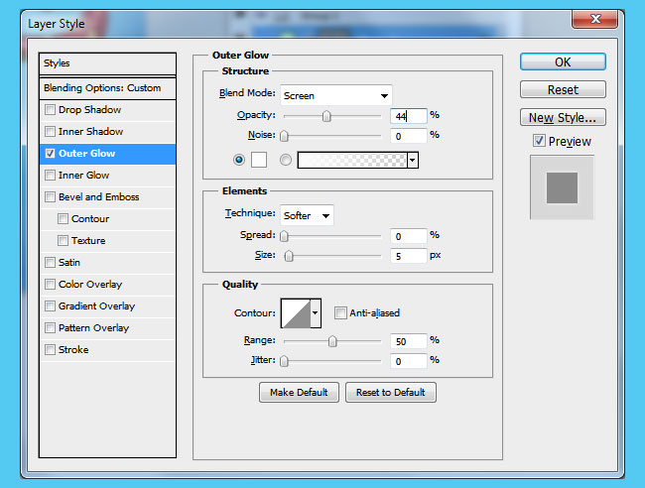Select the Contour sub-entry label

(x=90, y=219)
